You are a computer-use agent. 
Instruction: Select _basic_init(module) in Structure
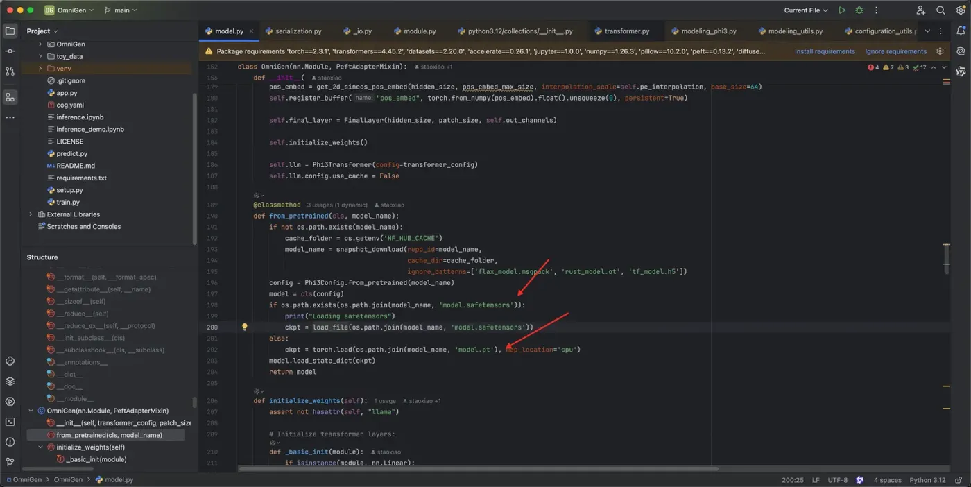(96, 459)
